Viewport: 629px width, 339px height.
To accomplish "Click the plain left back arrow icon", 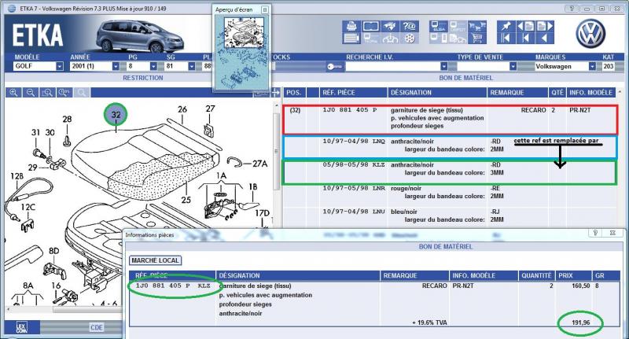I will 545,39.
